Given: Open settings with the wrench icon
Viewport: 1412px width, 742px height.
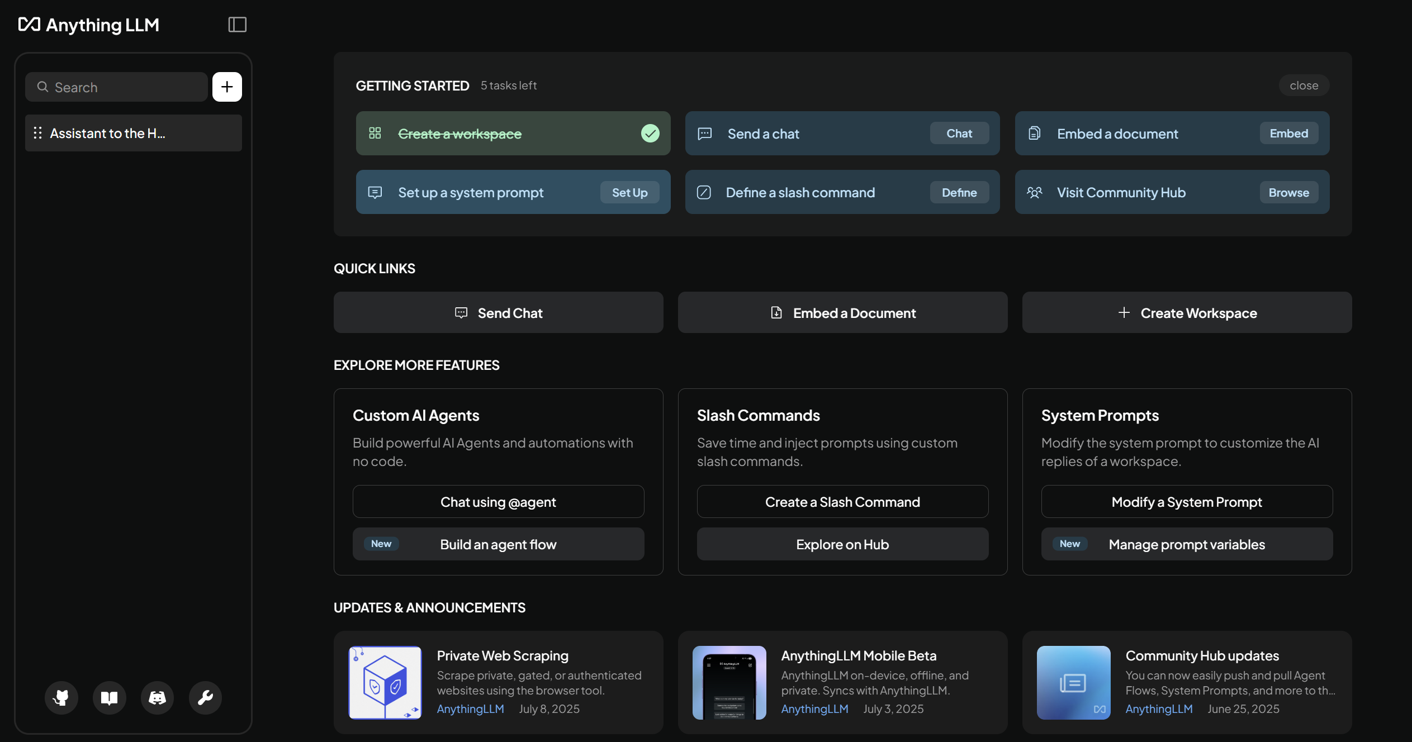Looking at the screenshot, I should coord(205,697).
